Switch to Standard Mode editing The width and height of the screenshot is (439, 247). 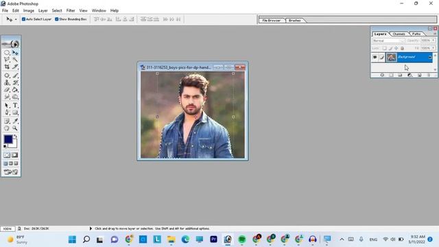(7, 155)
